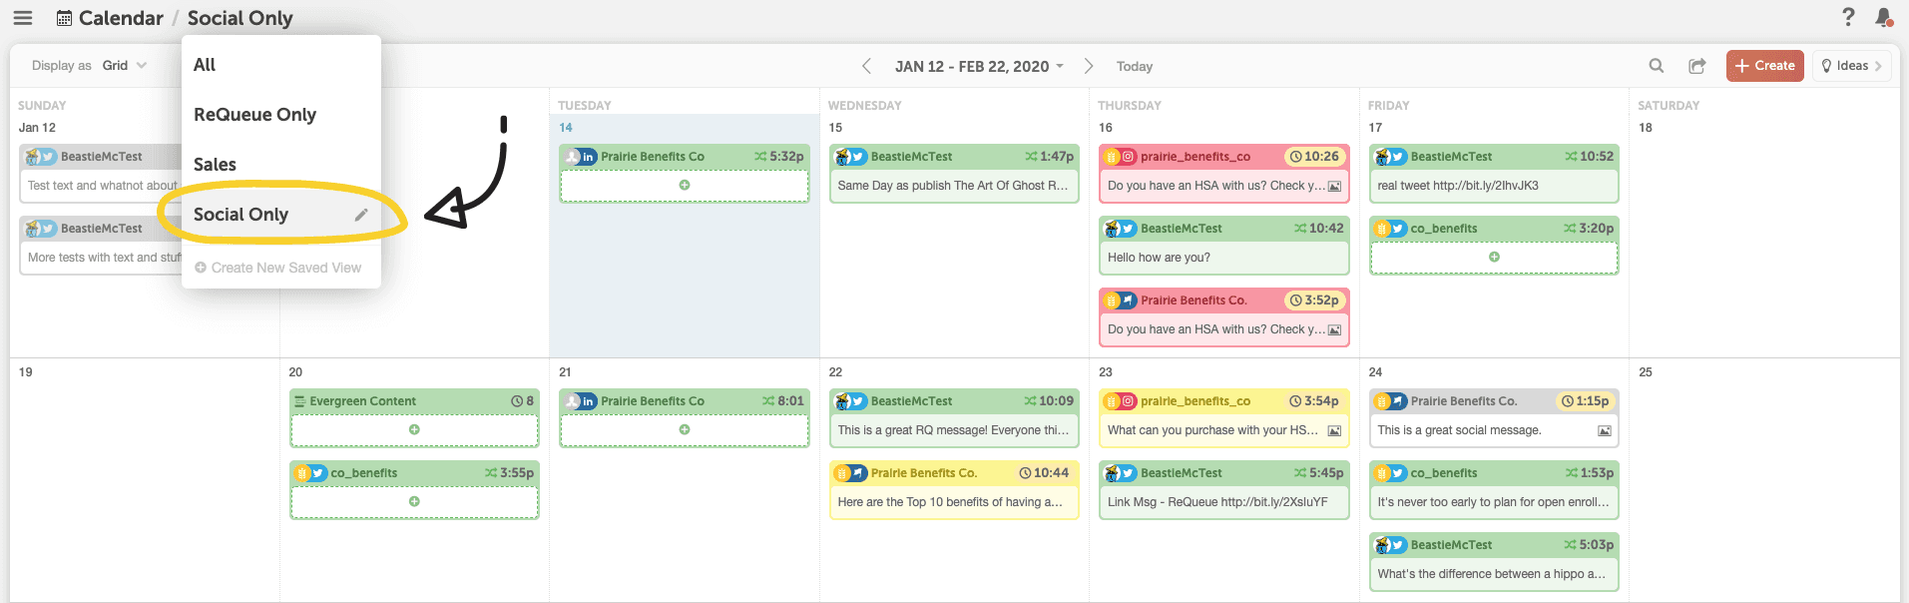Open the help question mark icon
This screenshot has height=603, width=1909.
pos(1848,17)
